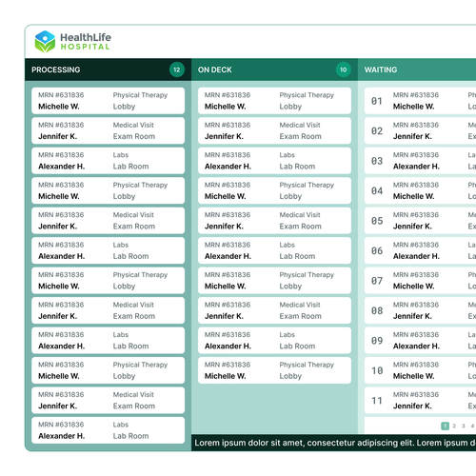
Task: Open waiting card 08 for Jennifer K.
Action: [x=420, y=310]
